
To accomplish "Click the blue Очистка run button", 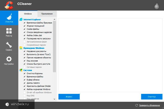I will 152,97.
